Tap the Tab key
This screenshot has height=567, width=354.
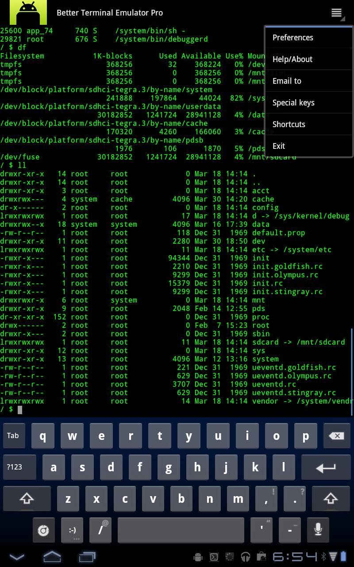(x=13, y=436)
